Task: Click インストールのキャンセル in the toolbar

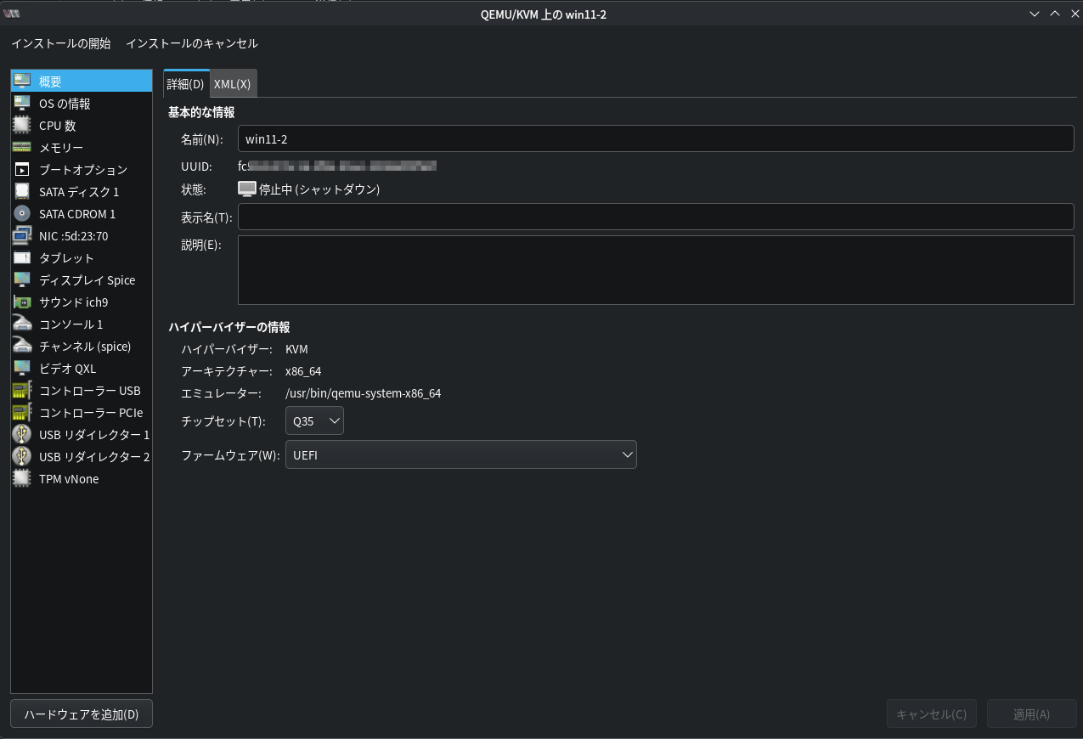Action: point(192,43)
